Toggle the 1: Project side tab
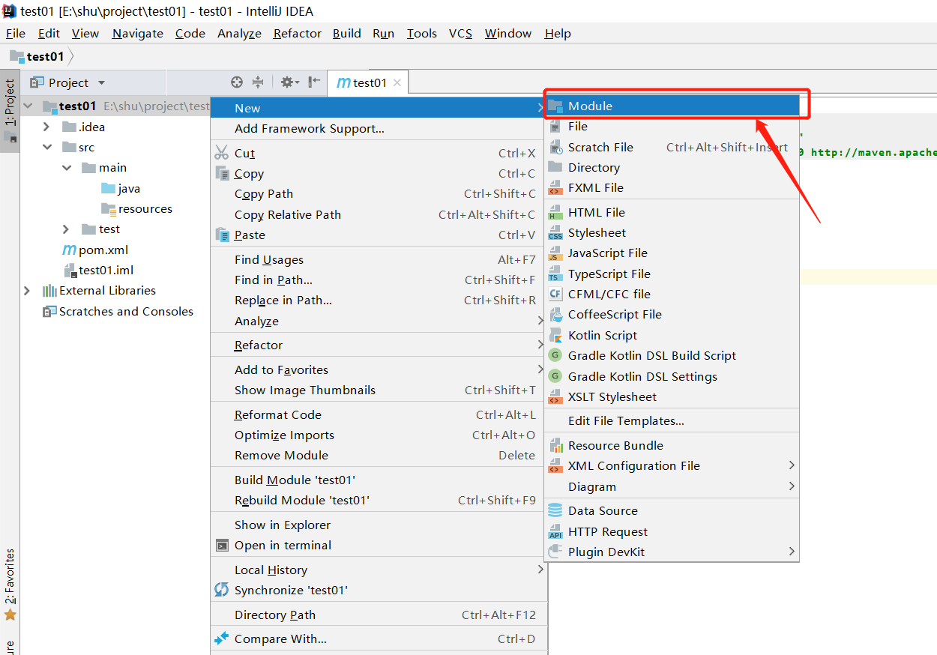This screenshot has height=655, width=937. [10, 111]
